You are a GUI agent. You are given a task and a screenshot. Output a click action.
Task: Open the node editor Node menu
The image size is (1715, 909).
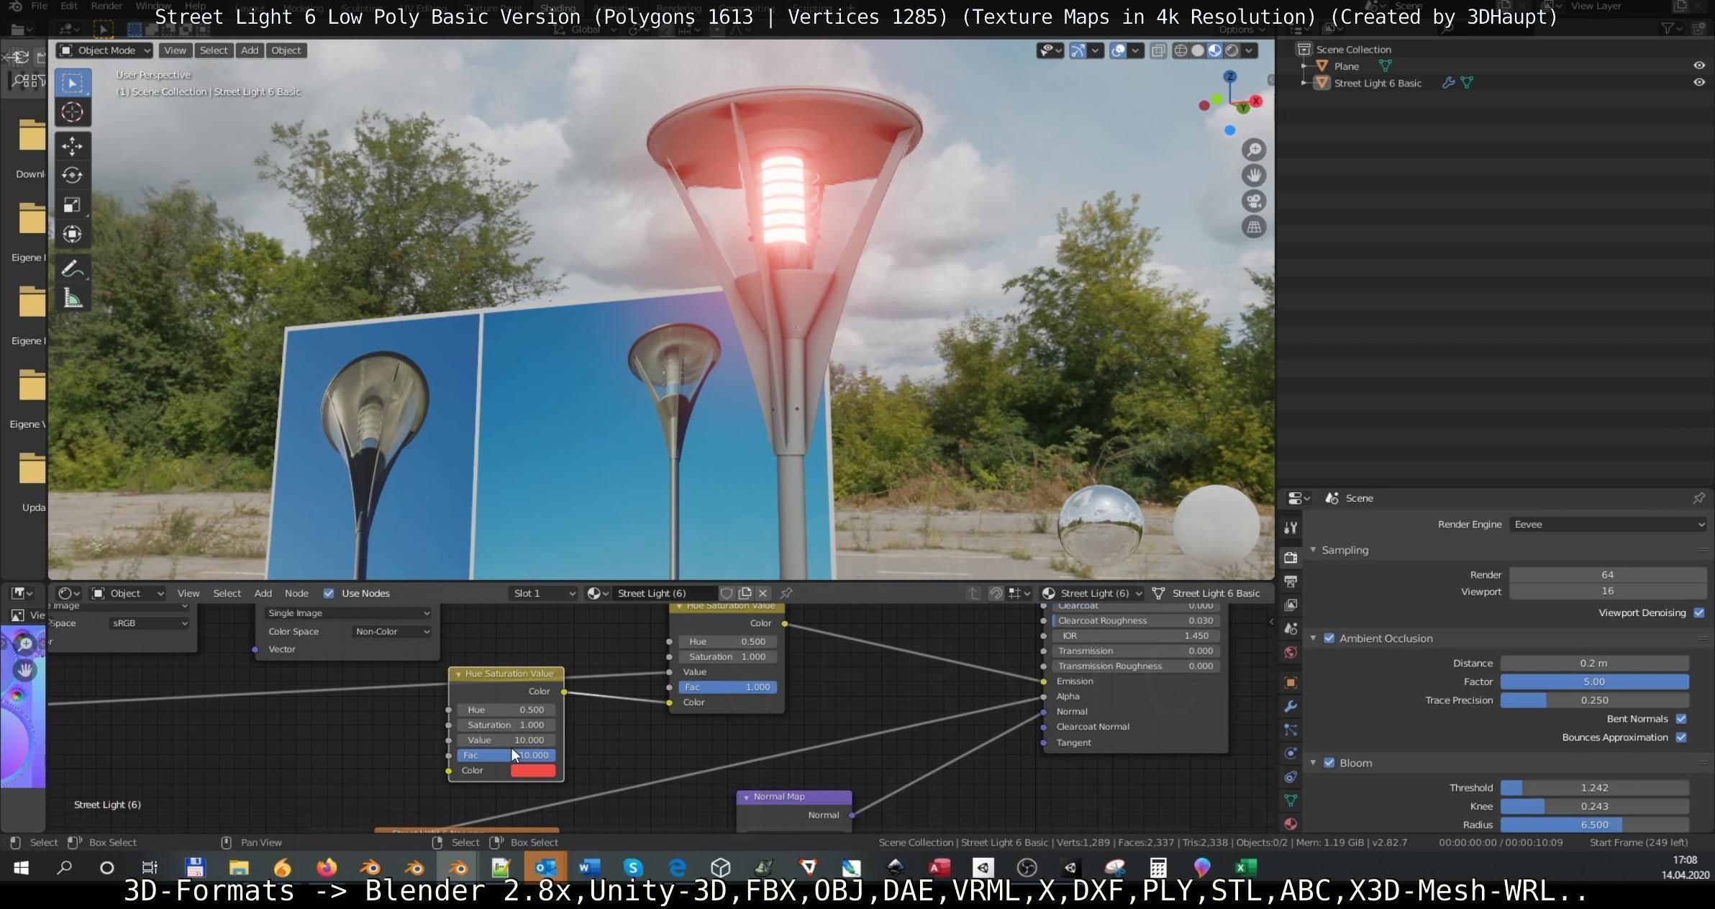pyautogui.click(x=296, y=594)
